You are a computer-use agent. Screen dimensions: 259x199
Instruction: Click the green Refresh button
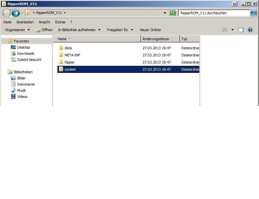[173, 13]
